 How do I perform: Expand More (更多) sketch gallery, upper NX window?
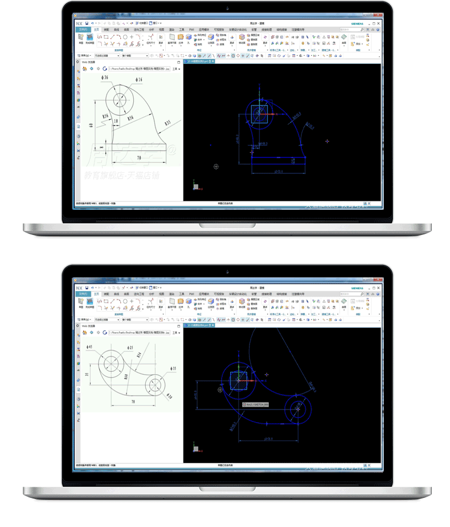click(161, 39)
